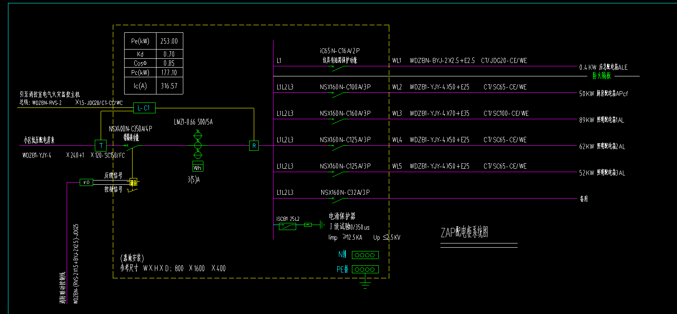Image resolution: width=677 pixels, height=314 pixels.
Task: Select the NSX160N-C100A/3P label
Action: [x=345, y=87]
